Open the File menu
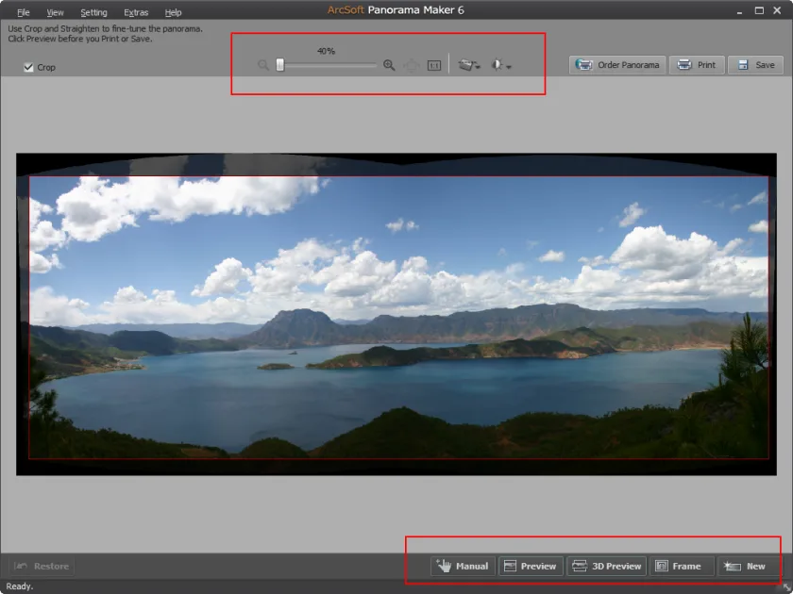793x594 pixels. click(x=24, y=12)
